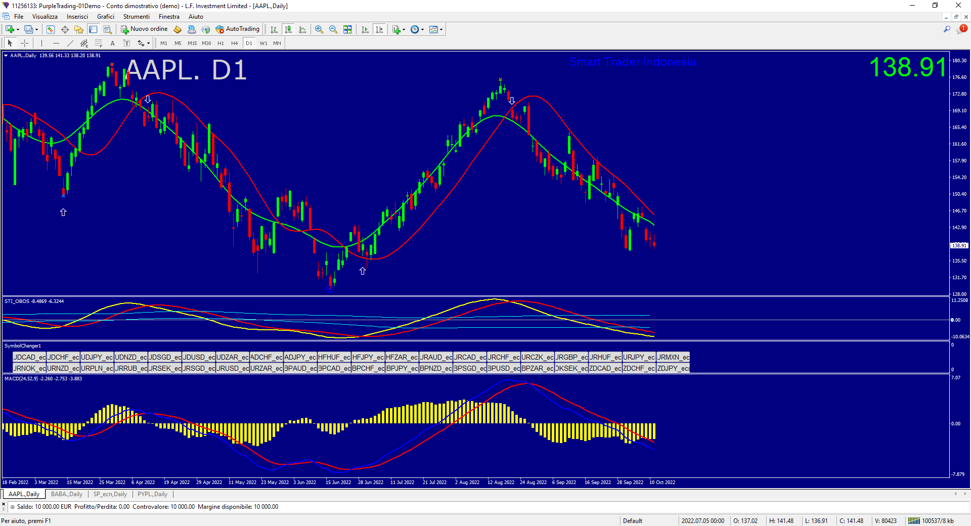Switch timeframe to MN monthly

(277, 43)
